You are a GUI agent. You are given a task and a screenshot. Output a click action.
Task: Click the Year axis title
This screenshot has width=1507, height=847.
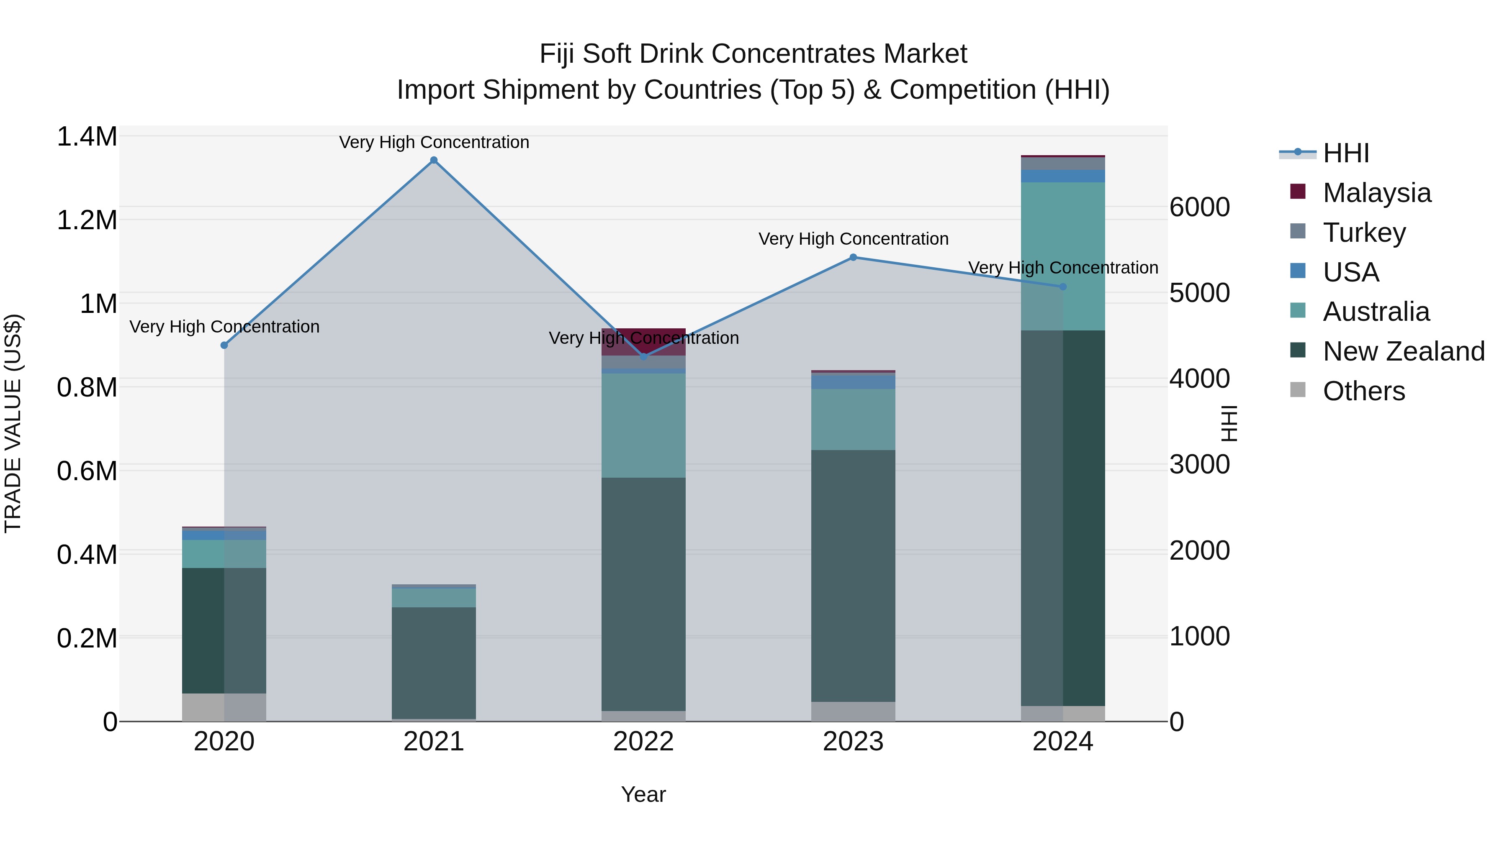pyautogui.click(x=643, y=795)
